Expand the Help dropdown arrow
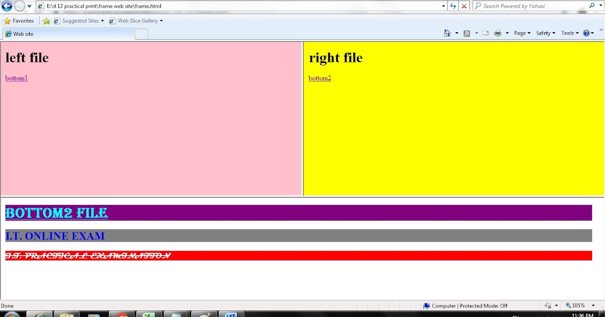The height and width of the screenshot is (317, 605). point(592,33)
